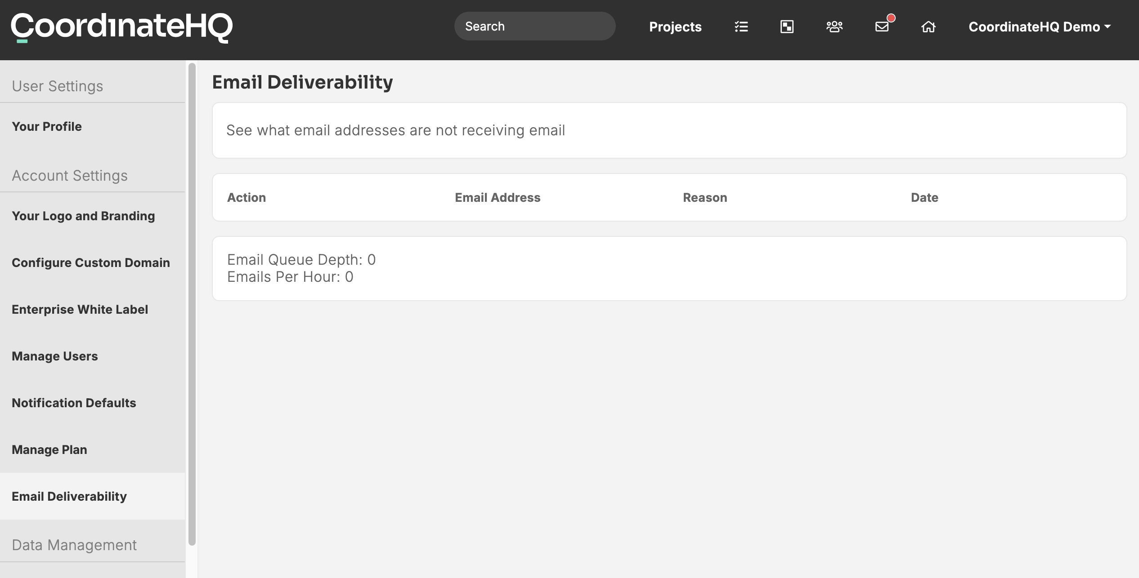Click the Emails Per Hour text
The width and height of the screenshot is (1139, 578).
(x=290, y=277)
